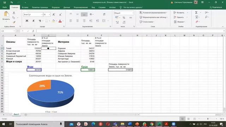Click the Формат cells button
This screenshot has height=127, width=226.
coord(179,22)
